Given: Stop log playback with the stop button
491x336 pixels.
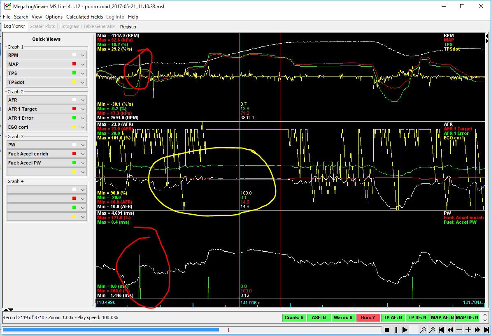Looking at the screenshot, I should click(x=387, y=330).
